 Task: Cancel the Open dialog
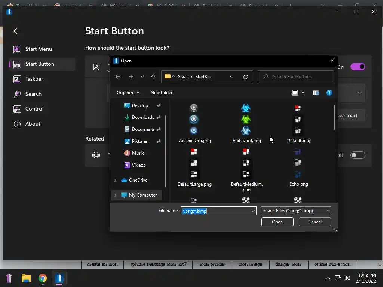pos(315,222)
